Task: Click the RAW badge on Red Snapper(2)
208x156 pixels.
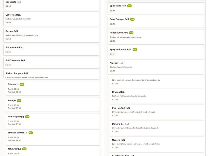Action: (27, 117)
